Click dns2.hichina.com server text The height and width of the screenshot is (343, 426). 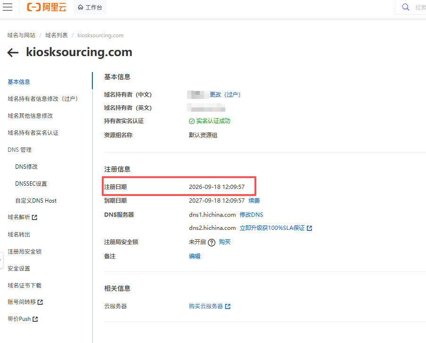point(213,228)
